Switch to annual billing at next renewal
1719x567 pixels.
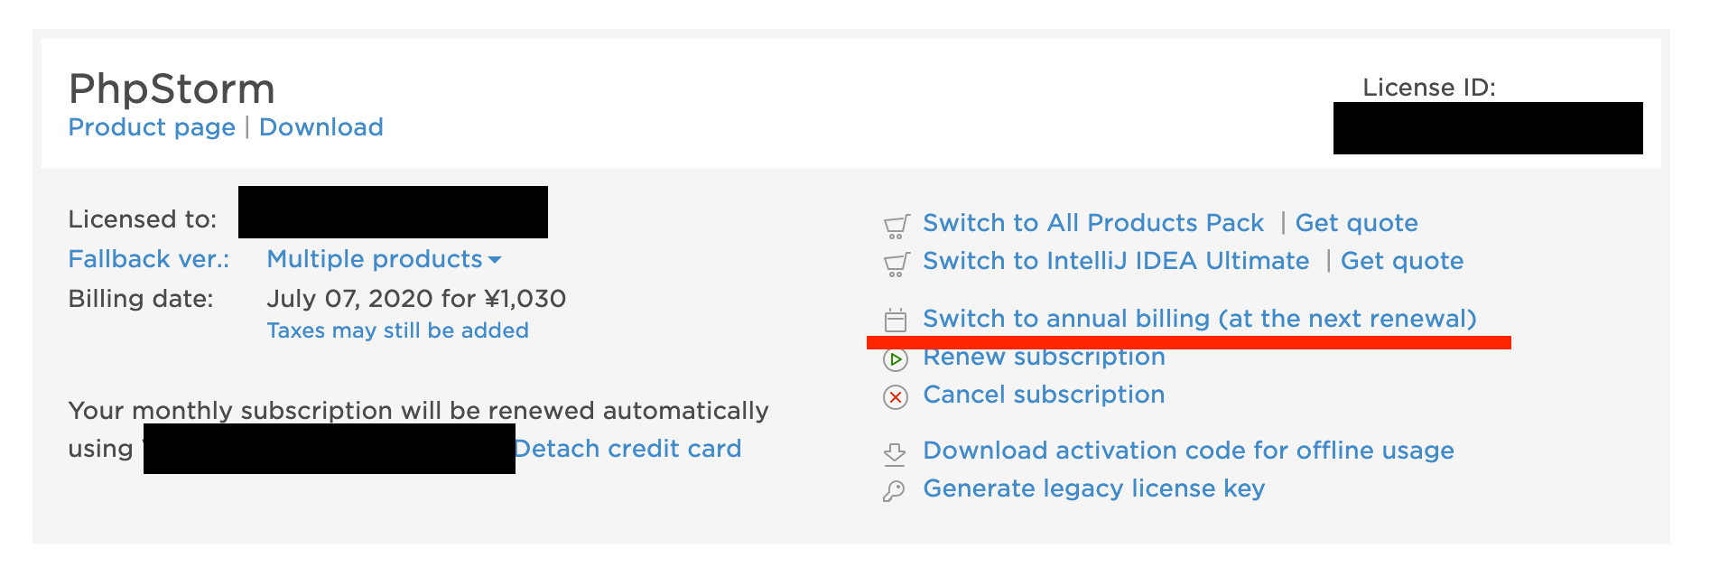(1199, 319)
